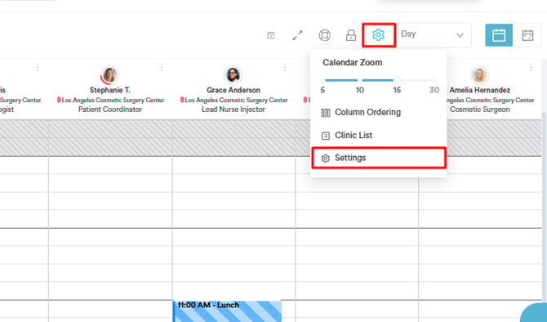547x322 pixels.
Task: Click Amelia Hernandez avatar photo
Action: coord(480,75)
